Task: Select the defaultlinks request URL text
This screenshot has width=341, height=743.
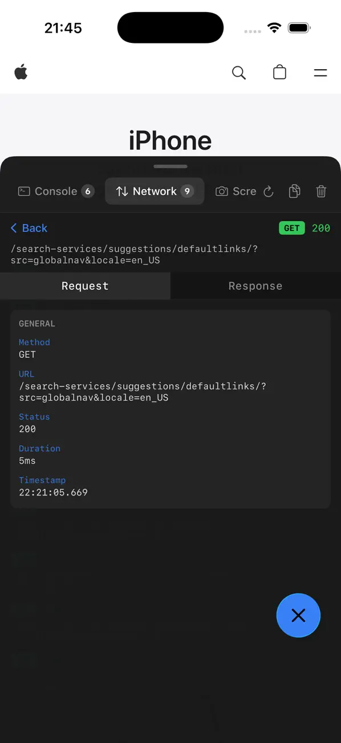Action: pos(135,254)
